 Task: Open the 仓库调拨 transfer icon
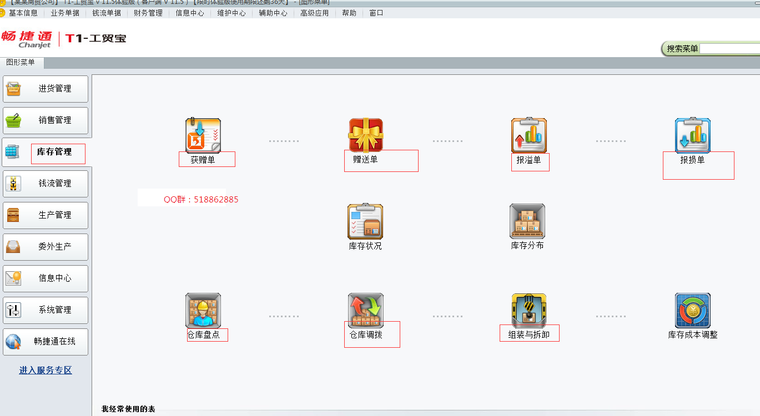point(366,311)
